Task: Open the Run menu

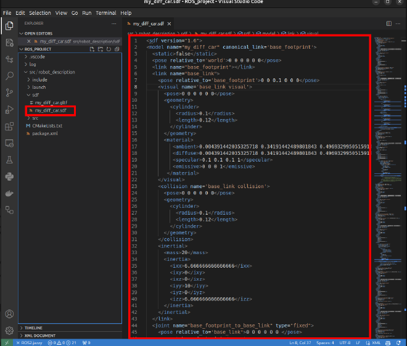Action: coord(87,13)
